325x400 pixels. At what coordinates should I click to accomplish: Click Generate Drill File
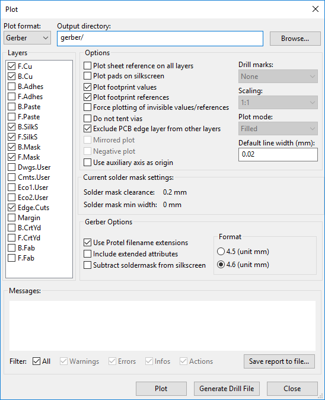pyautogui.click(x=227, y=389)
